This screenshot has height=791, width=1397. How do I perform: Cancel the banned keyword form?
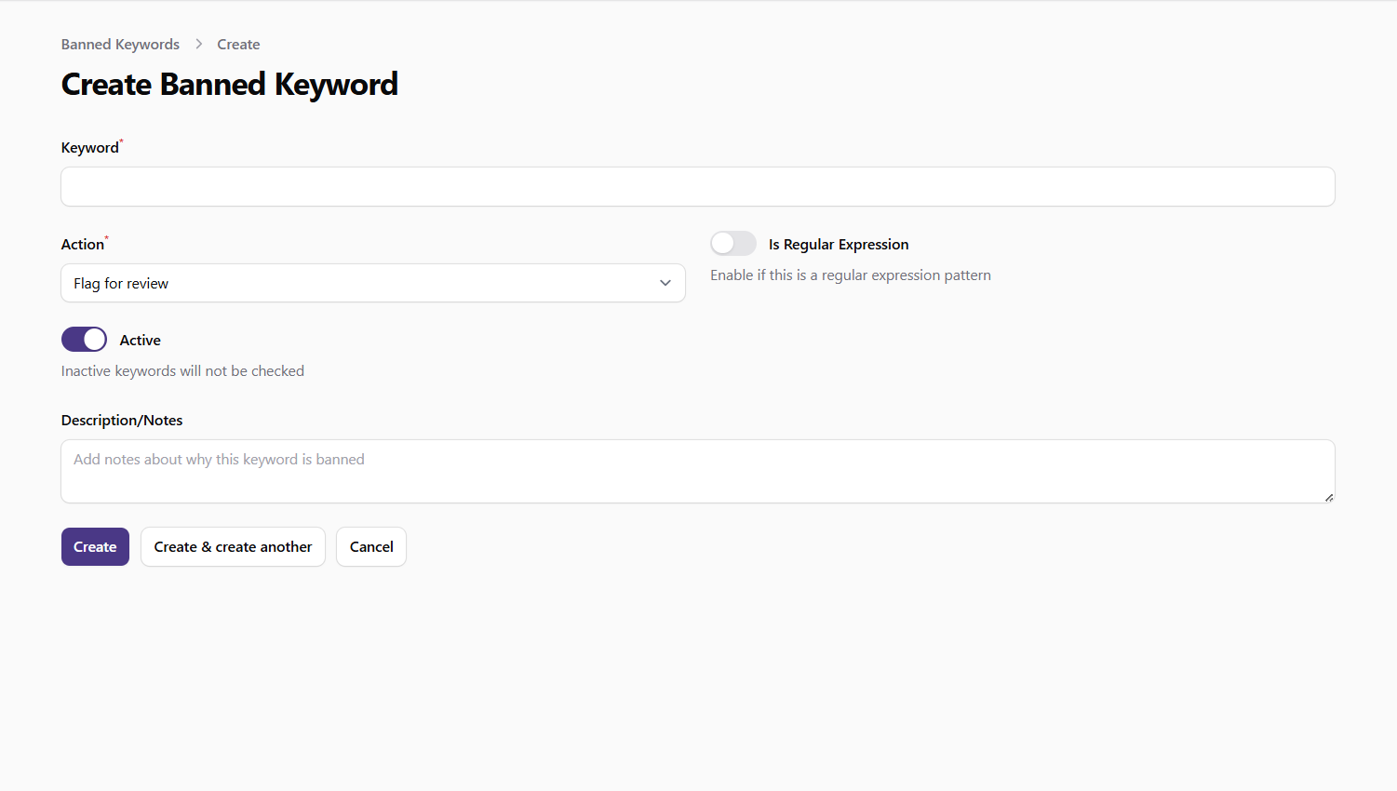pyautogui.click(x=370, y=546)
